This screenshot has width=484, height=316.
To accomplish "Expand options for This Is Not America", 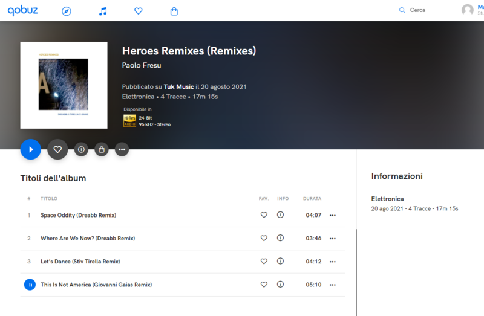I will 332,285.
